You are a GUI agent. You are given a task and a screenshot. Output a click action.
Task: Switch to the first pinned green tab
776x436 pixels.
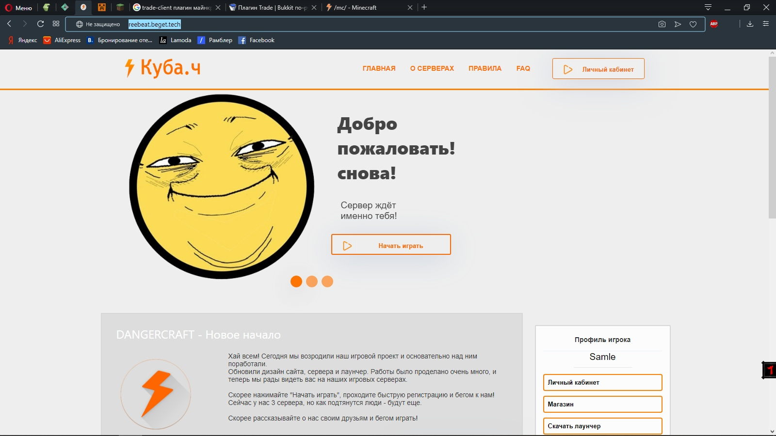46,7
